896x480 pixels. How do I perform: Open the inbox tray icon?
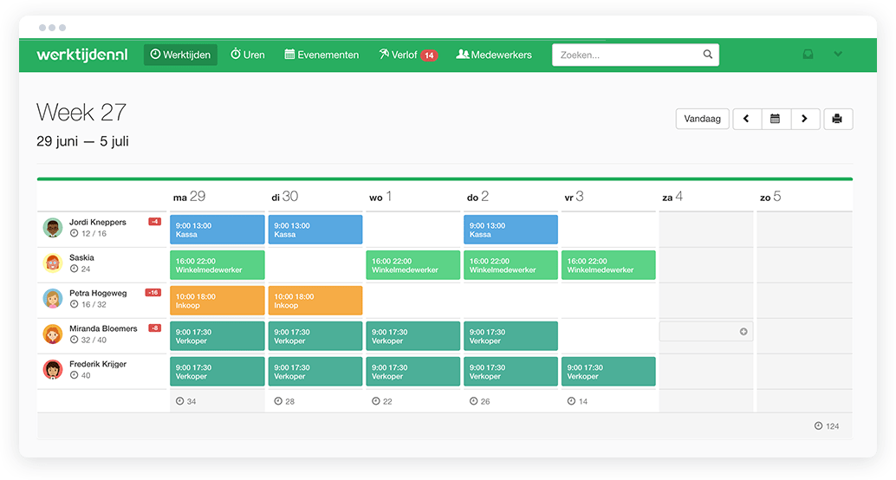(x=808, y=55)
